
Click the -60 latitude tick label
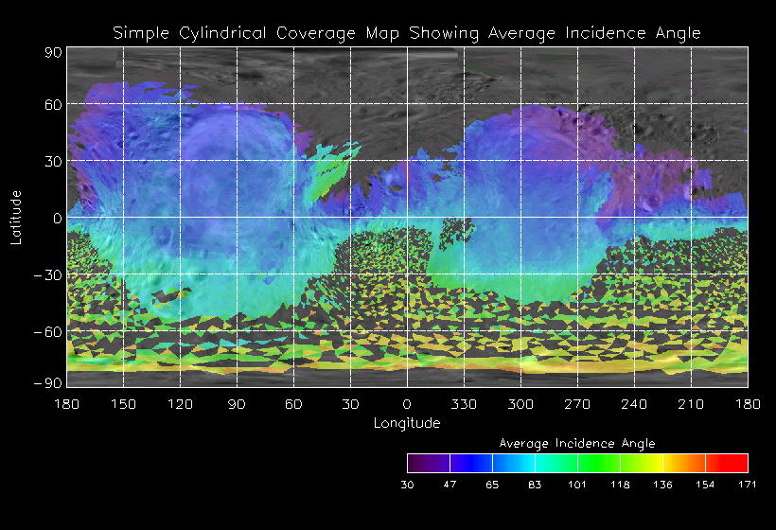(x=46, y=331)
